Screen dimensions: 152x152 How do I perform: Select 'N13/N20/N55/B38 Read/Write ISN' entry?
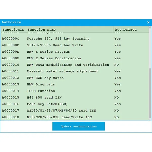point(59,117)
